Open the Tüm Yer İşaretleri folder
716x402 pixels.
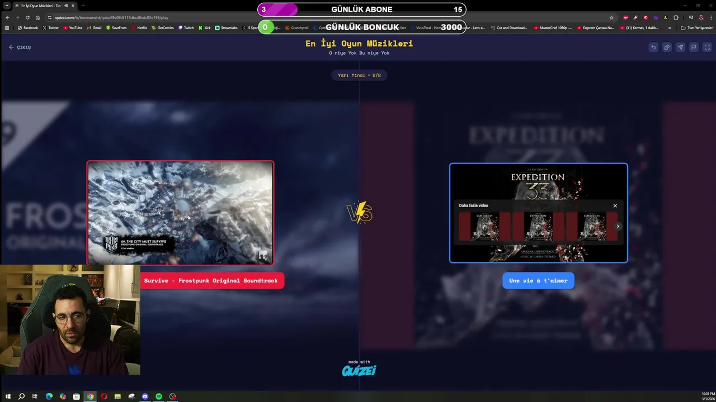click(697, 27)
